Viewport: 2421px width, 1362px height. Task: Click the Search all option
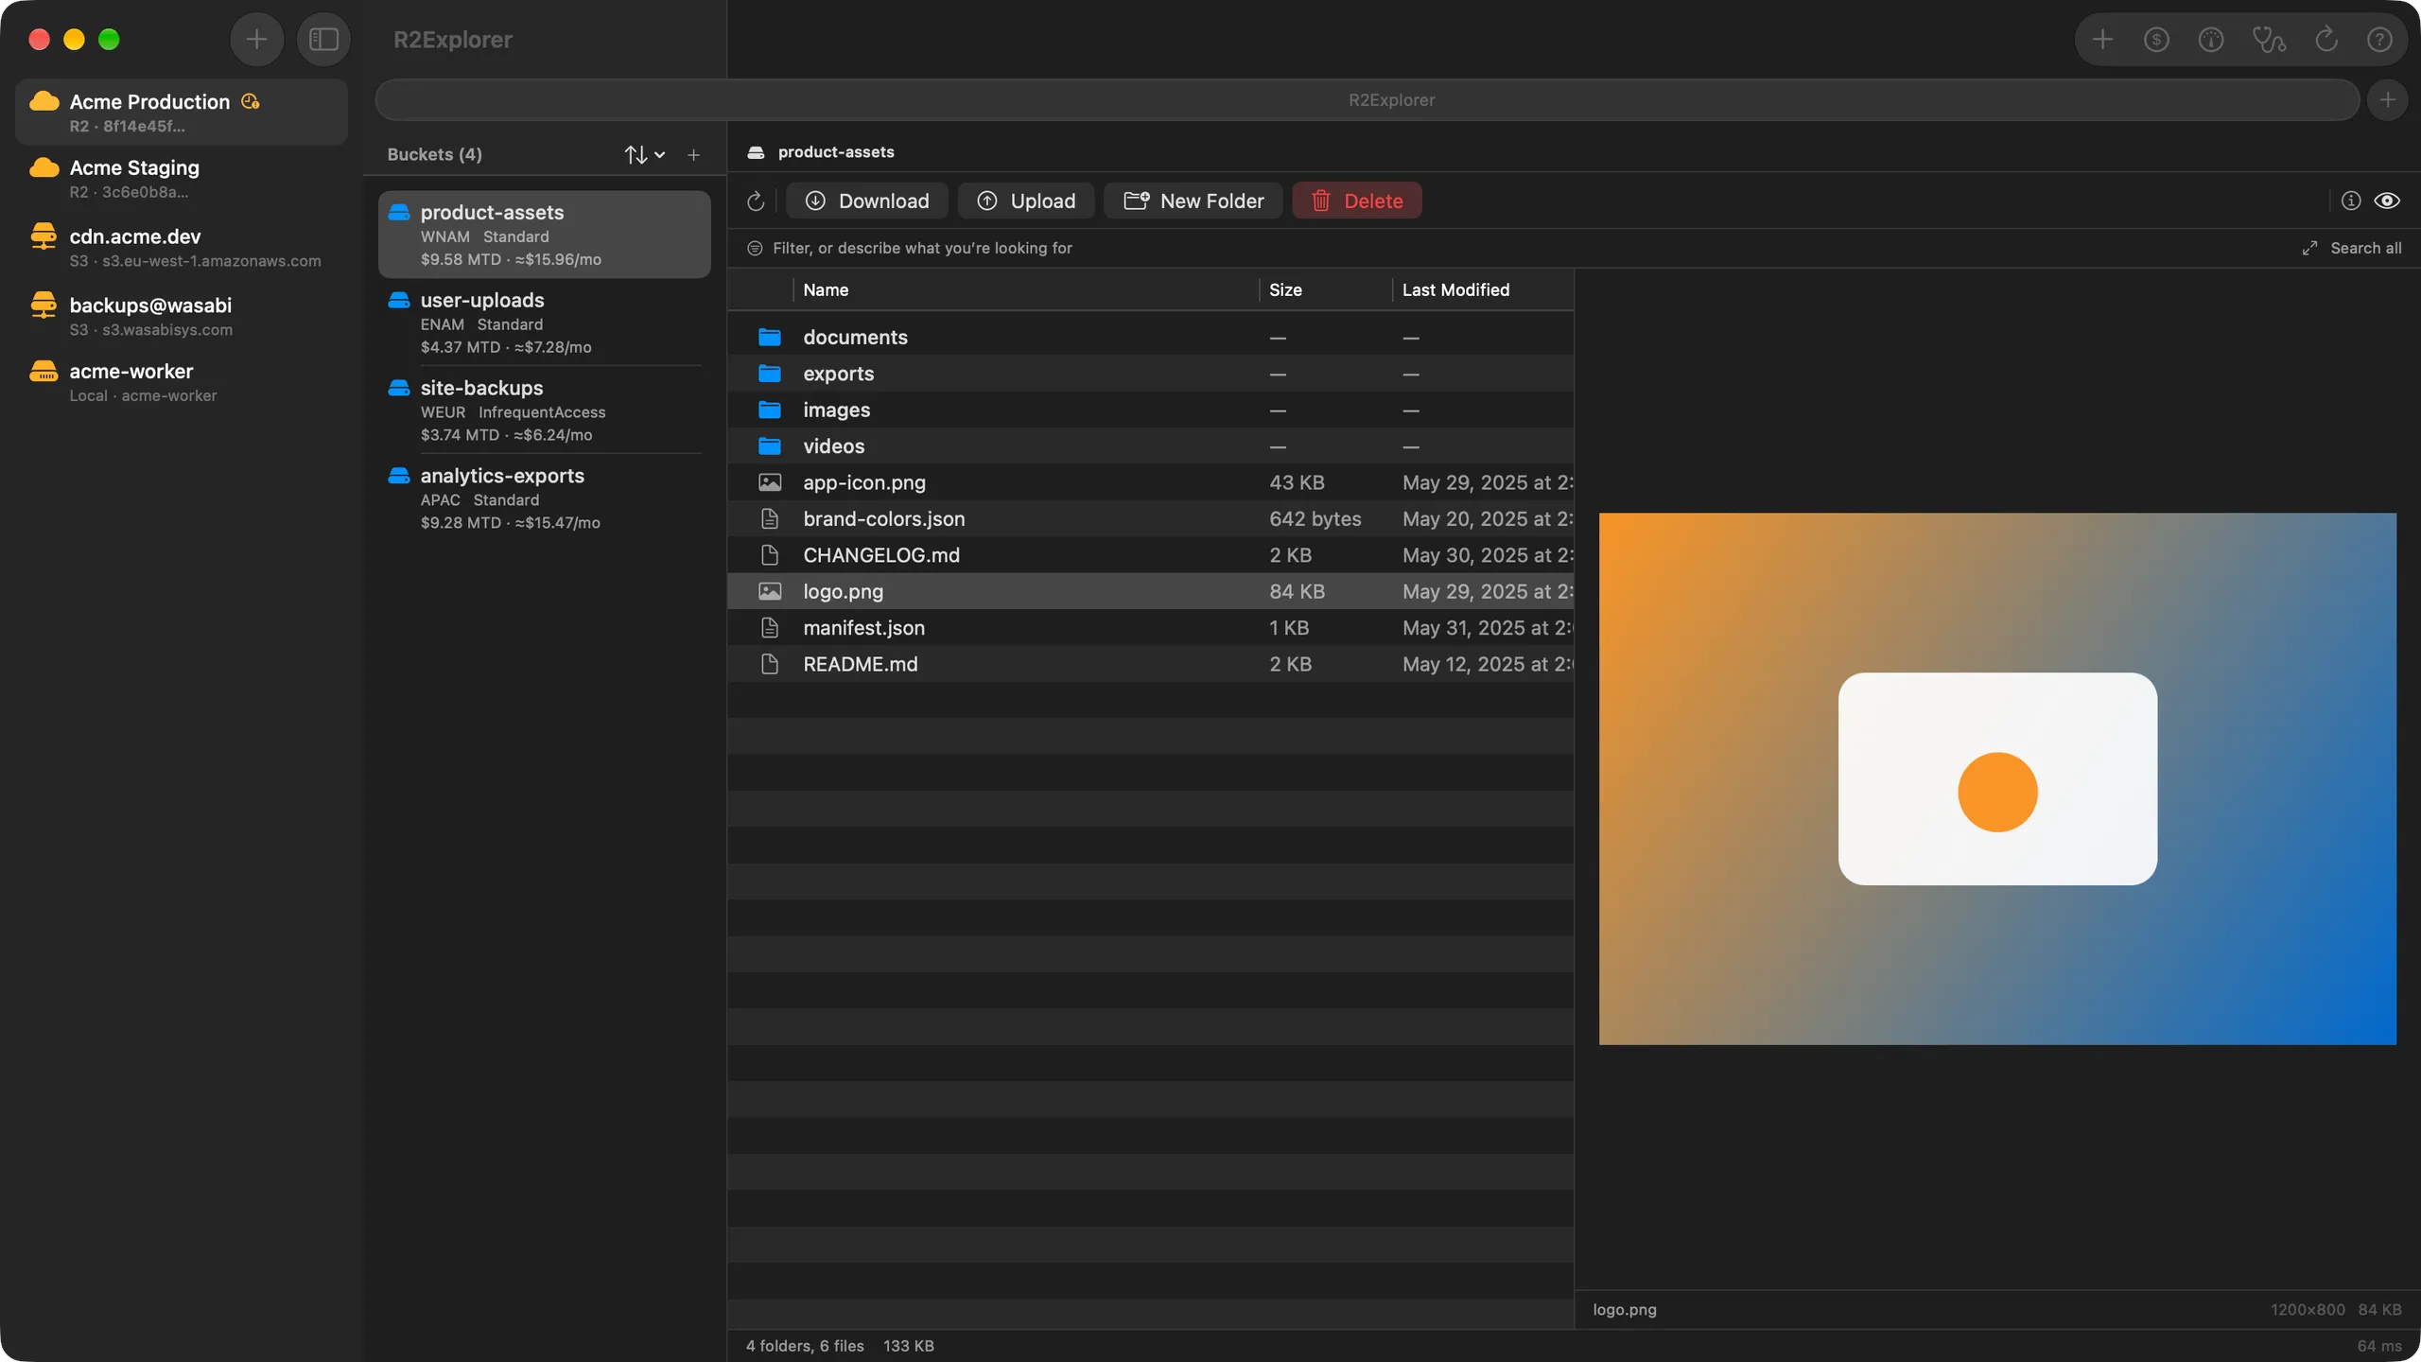[2352, 248]
